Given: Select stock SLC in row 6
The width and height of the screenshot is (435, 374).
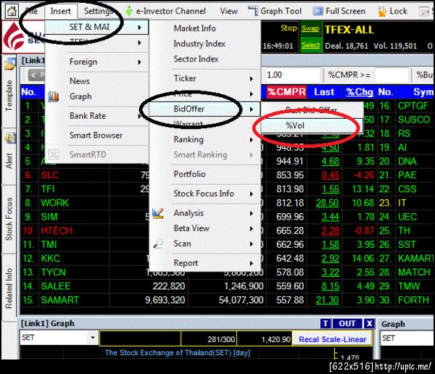Looking at the screenshot, I should pyautogui.click(x=50, y=175).
